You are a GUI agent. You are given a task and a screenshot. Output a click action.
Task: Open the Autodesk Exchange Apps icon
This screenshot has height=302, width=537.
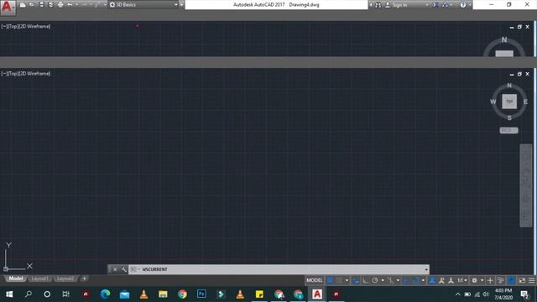click(x=435, y=5)
